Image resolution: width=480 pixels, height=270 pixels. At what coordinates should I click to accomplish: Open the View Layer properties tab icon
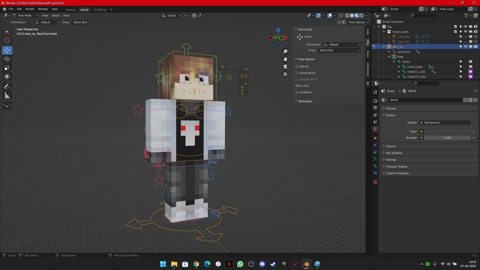375,115
